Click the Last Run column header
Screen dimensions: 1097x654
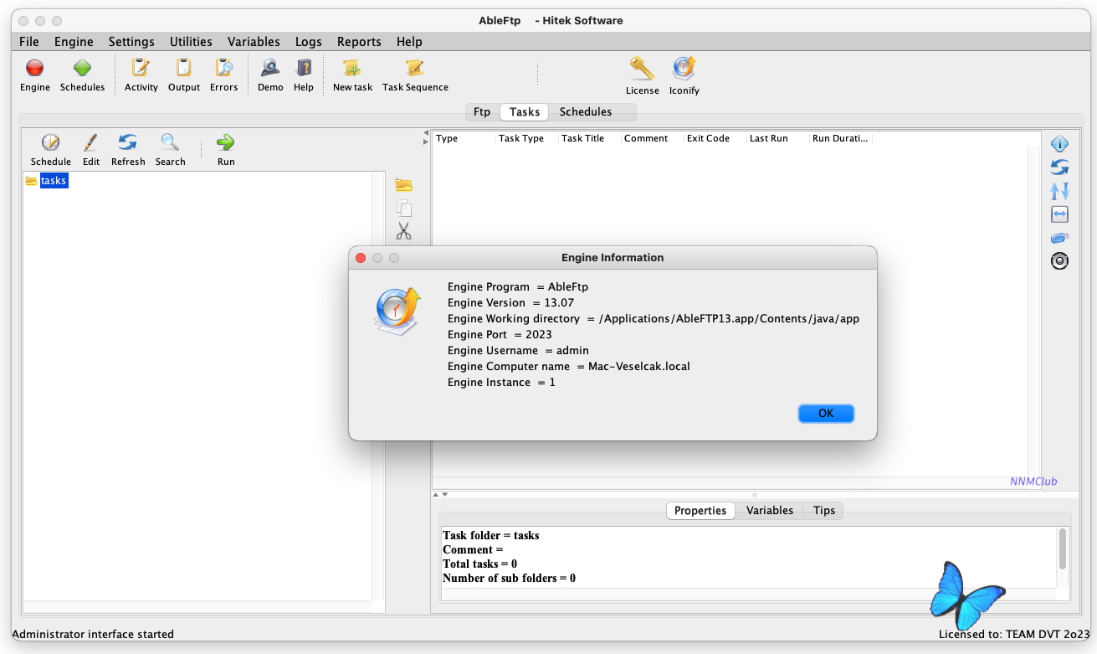tap(778, 138)
